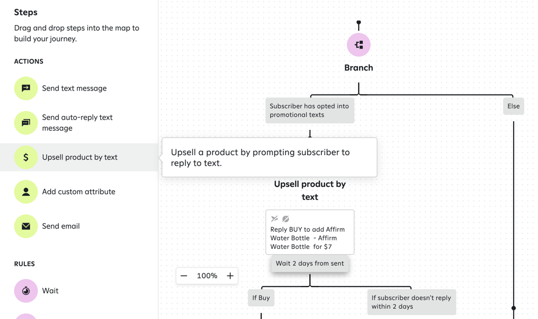Select the 'Send email' step label
The width and height of the screenshot is (538, 319).
(61, 226)
